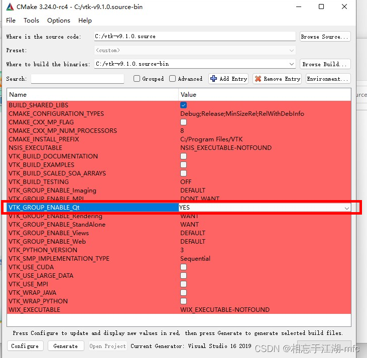The image size is (367, 358).
Task: Click the NSIS_EXECUTABLE-NOTFOUND value
Action: click(x=226, y=148)
